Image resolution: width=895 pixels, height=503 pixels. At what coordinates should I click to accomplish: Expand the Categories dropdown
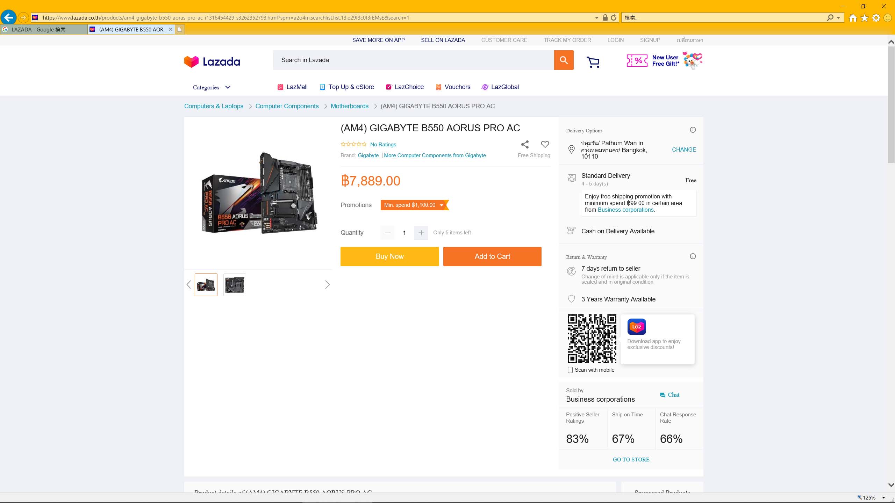pyautogui.click(x=212, y=87)
